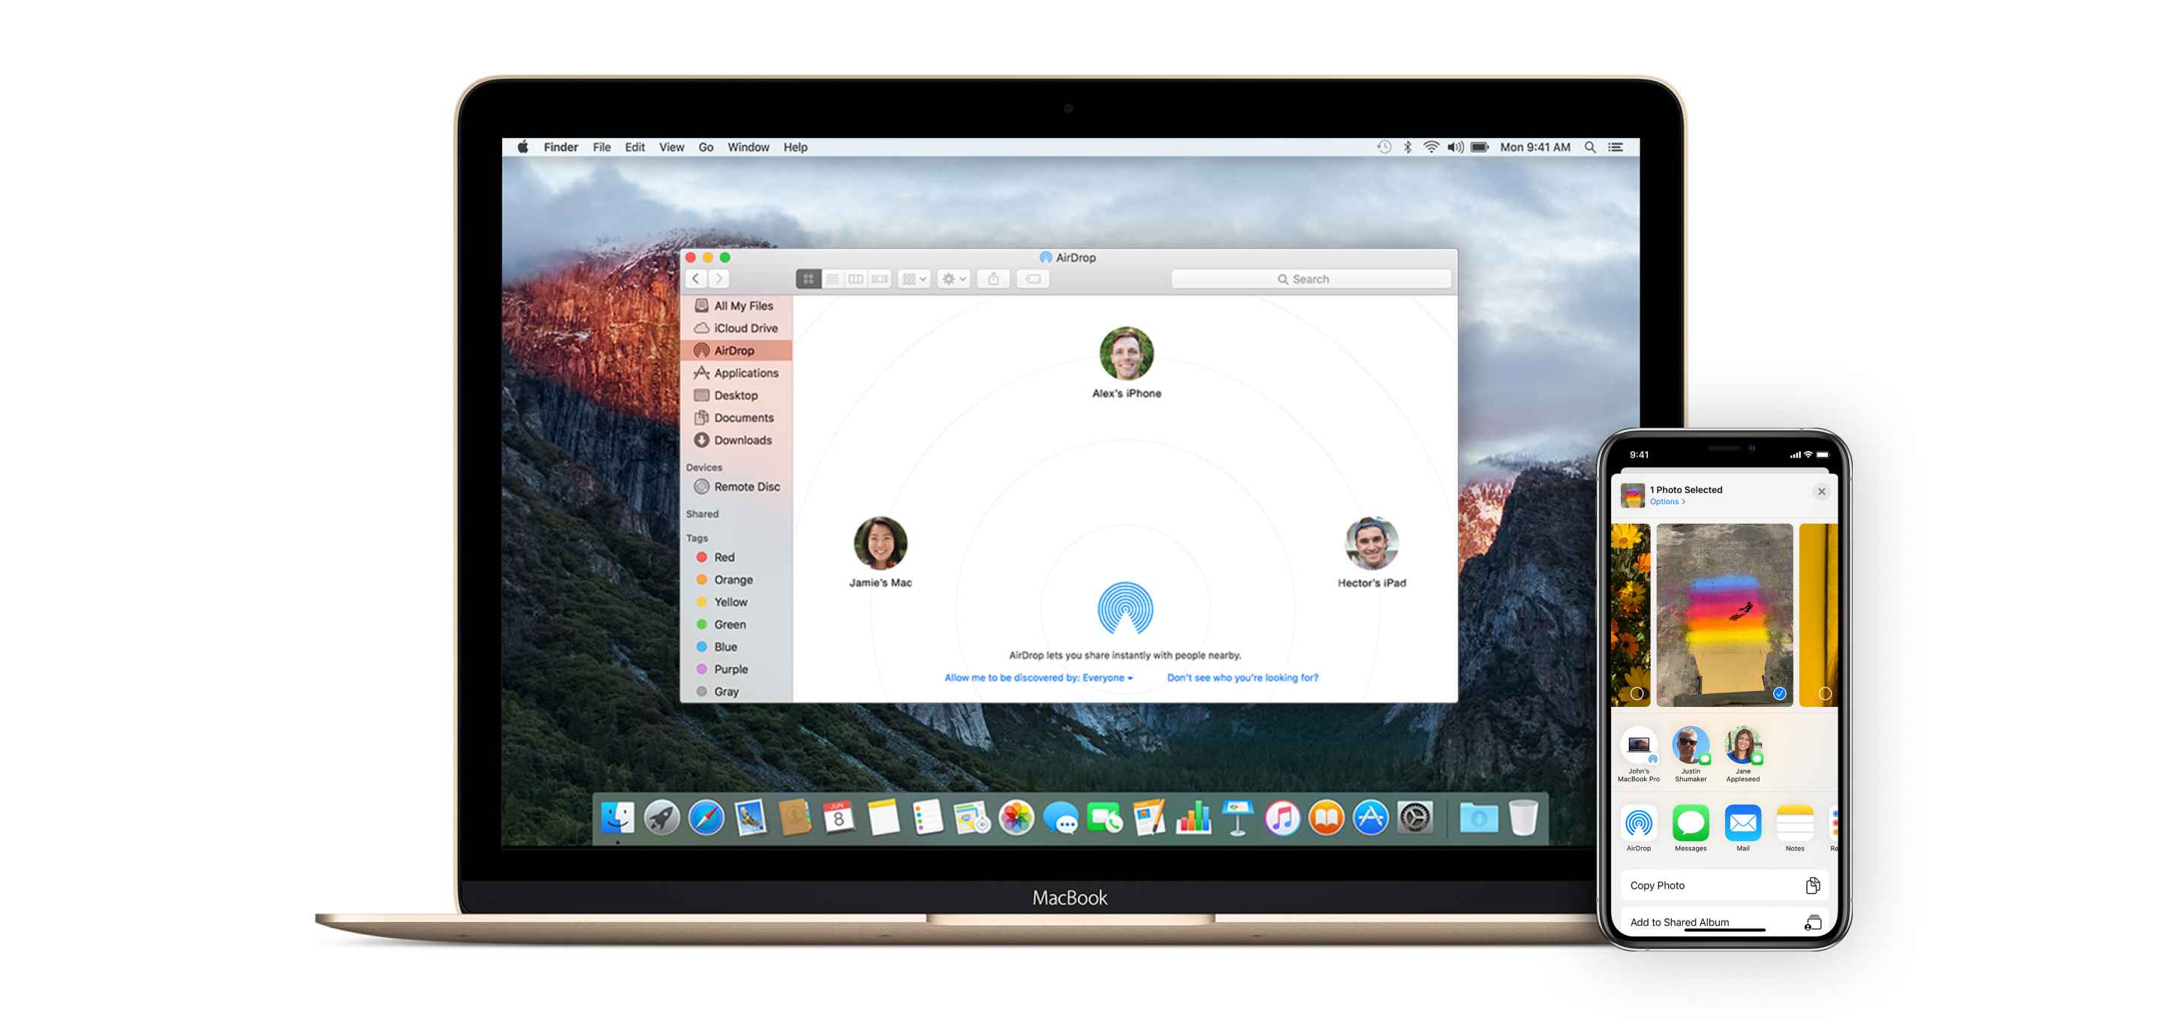Open App Store from Dock
Viewport: 2162px width, 1034px height.
point(1369,825)
